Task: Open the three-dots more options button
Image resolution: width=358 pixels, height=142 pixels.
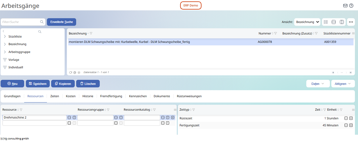Action: pos(351,22)
